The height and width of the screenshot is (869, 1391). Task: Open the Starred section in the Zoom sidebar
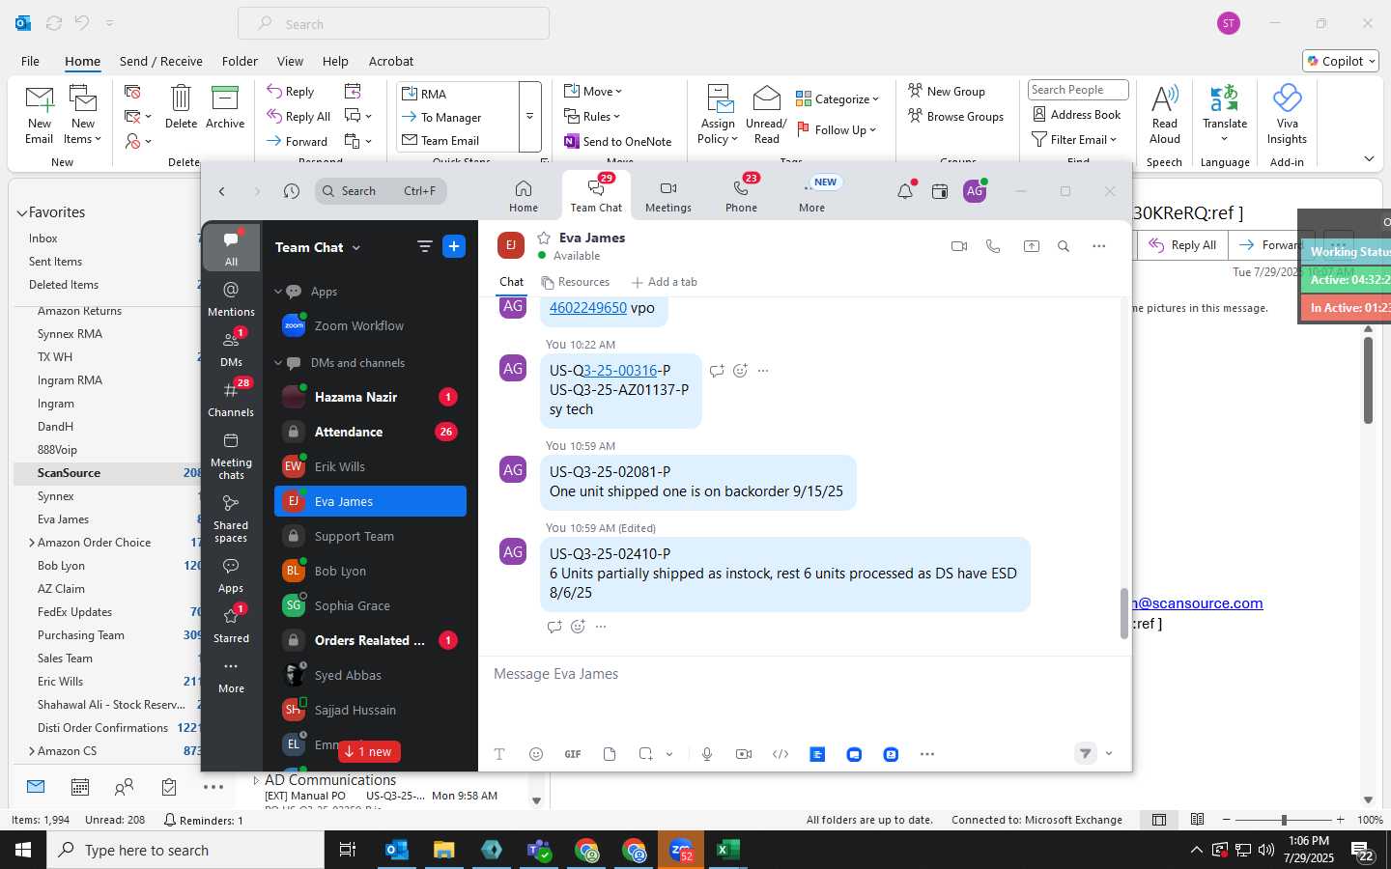point(231,625)
